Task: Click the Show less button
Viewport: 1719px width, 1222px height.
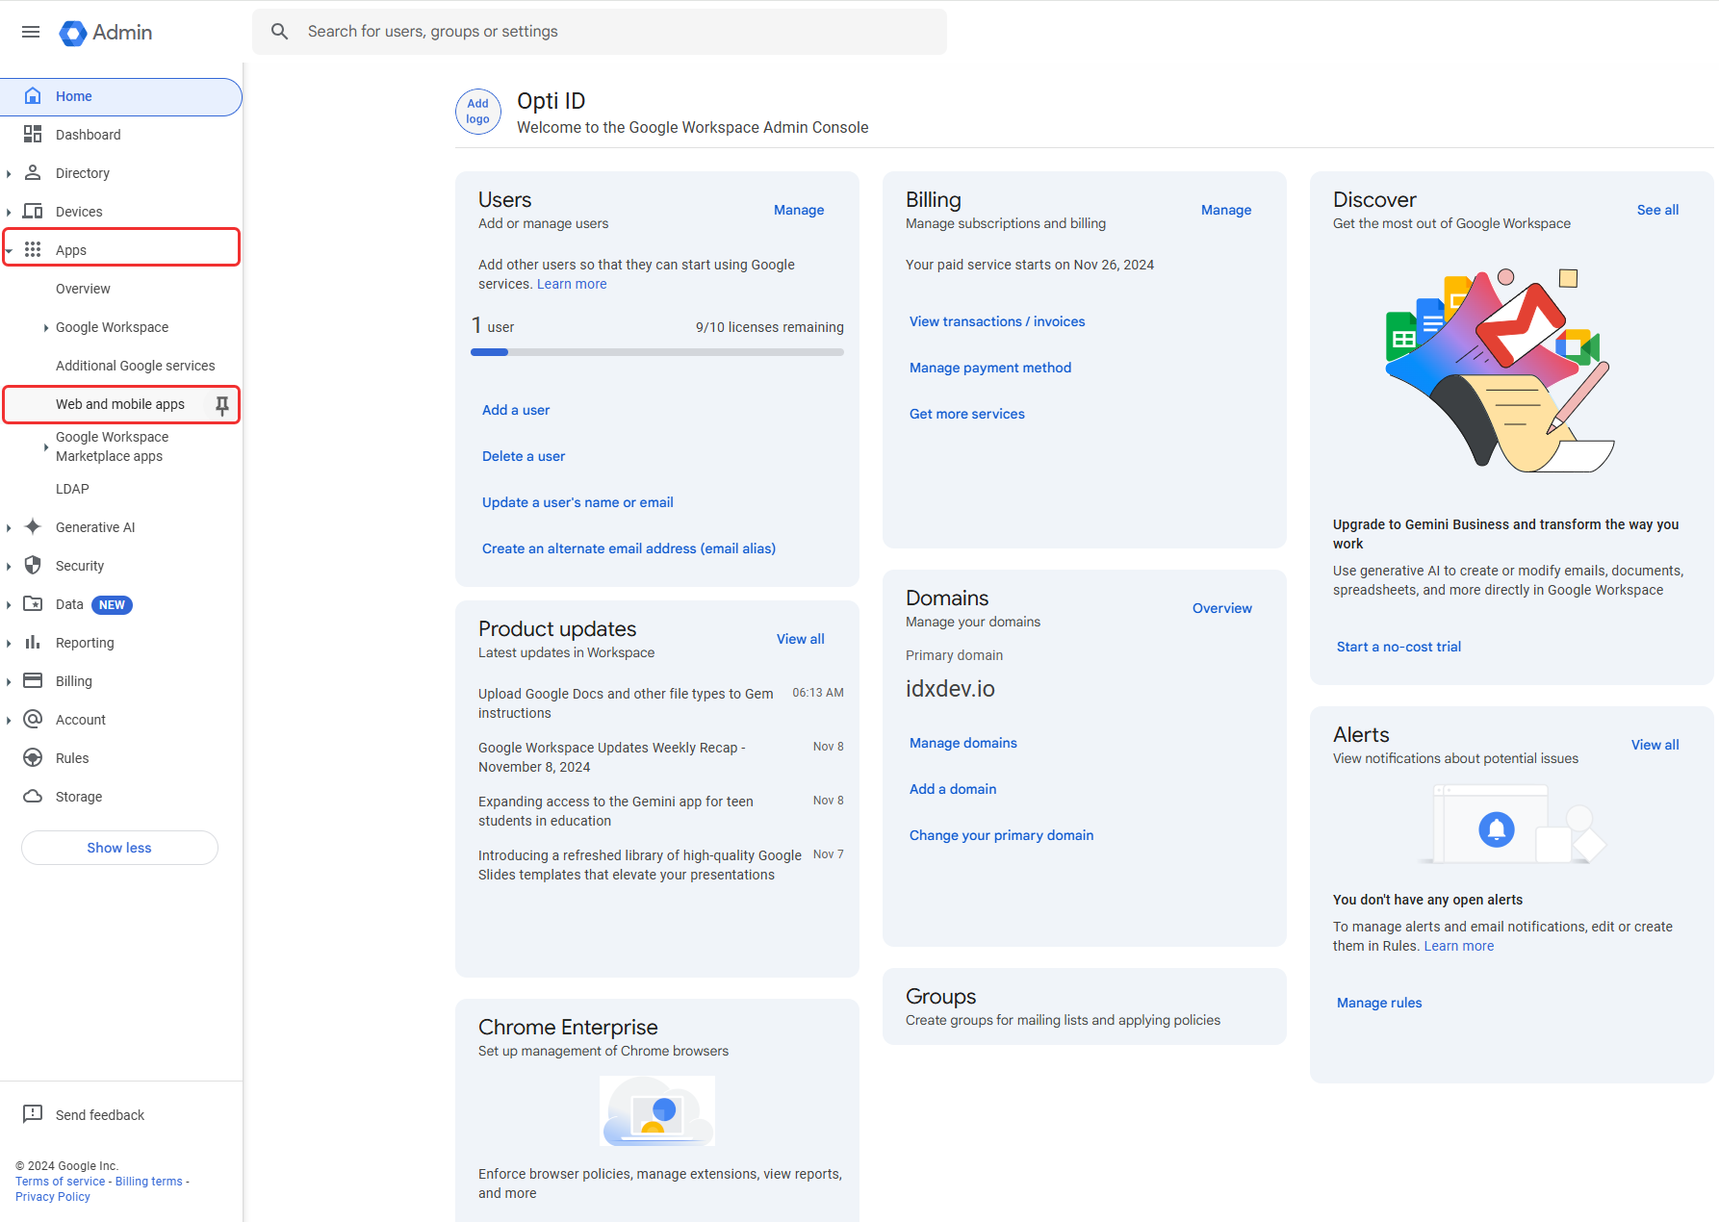Action: click(x=119, y=848)
